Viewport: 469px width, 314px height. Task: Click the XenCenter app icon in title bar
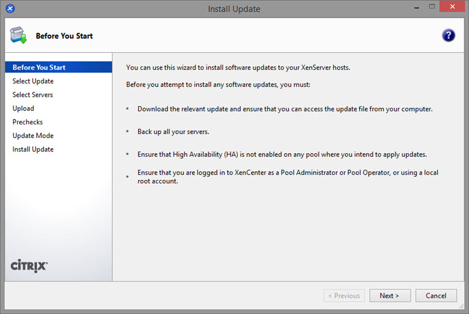tap(10, 8)
